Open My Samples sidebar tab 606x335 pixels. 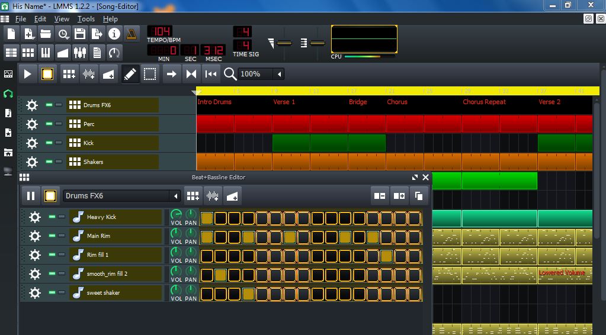click(8, 113)
